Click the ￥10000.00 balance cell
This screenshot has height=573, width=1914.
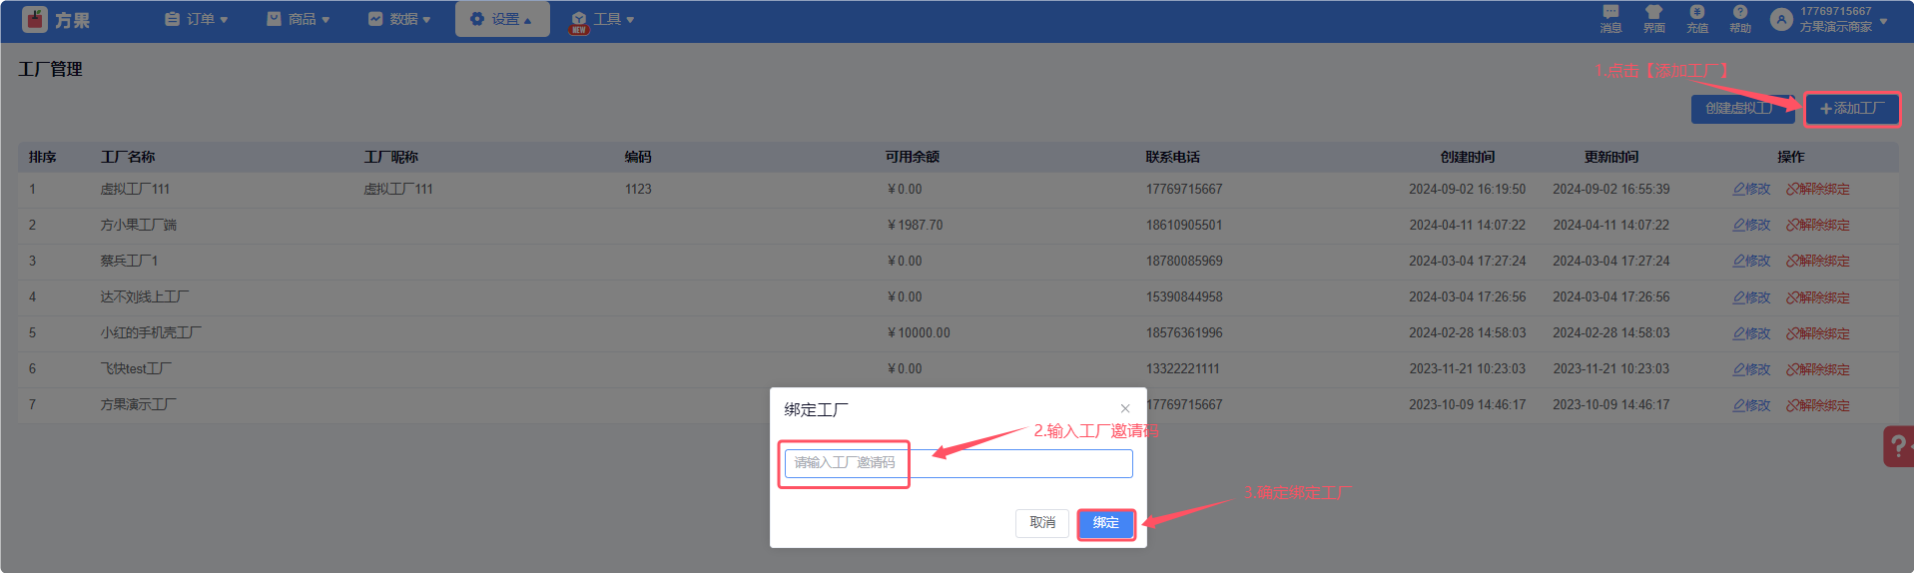coord(919,332)
